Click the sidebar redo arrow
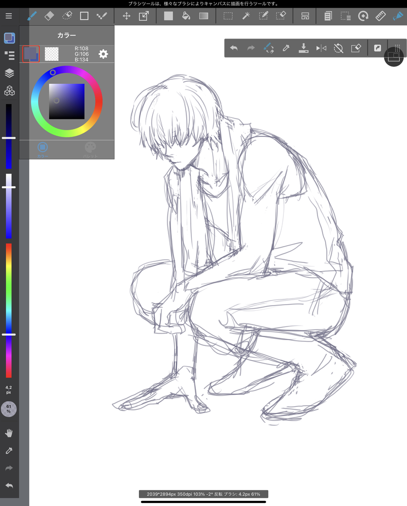This screenshot has width=407, height=506. (9, 468)
